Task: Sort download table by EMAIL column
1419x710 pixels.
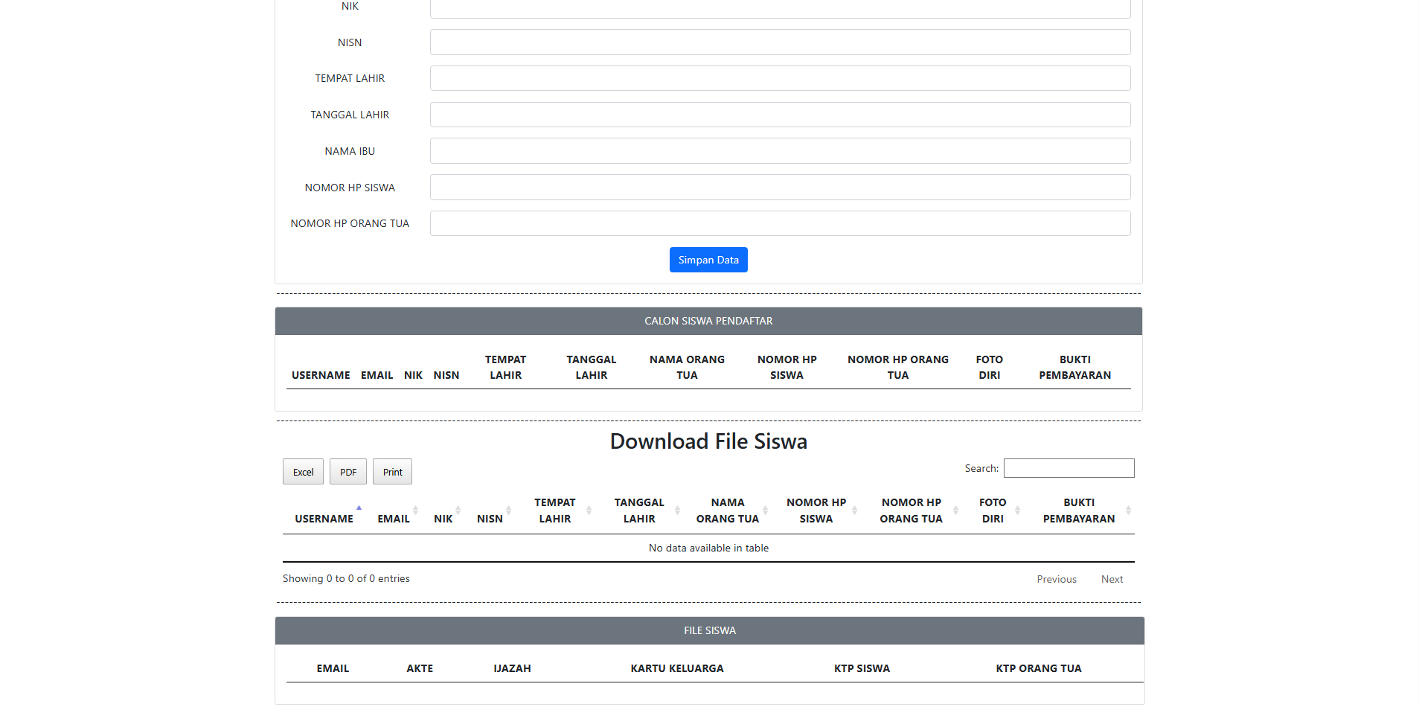Action: click(394, 519)
